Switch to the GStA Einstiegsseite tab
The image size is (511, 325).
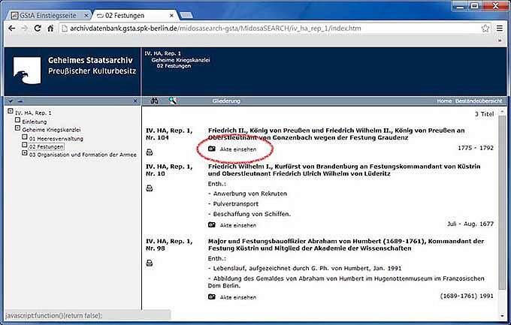click(45, 14)
